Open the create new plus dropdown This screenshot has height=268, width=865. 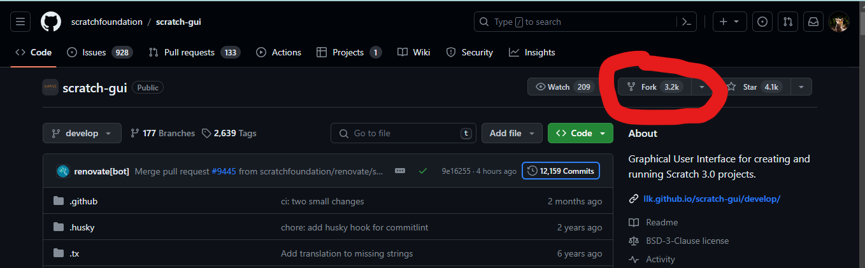[729, 22]
